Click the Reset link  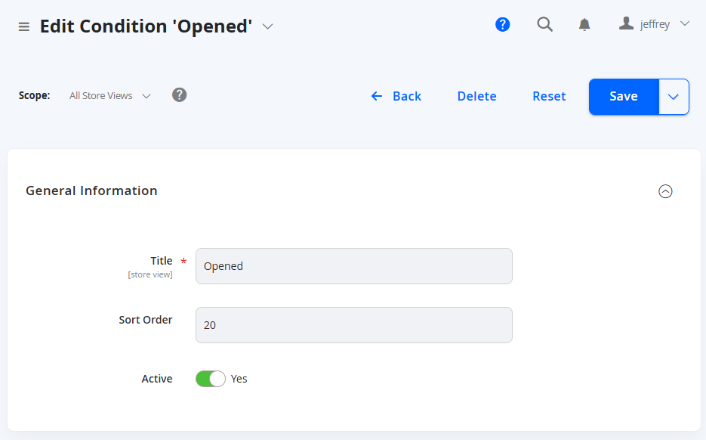[549, 96]
